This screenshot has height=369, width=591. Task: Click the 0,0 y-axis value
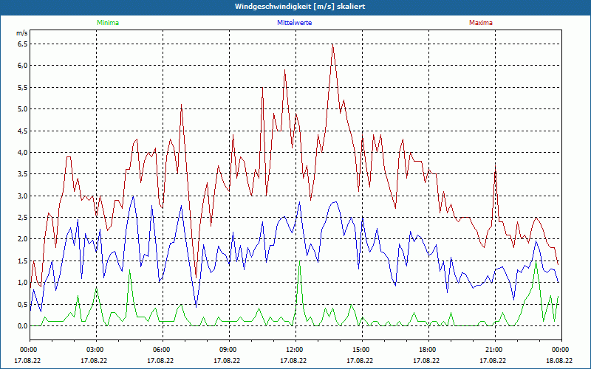(23, 326)
